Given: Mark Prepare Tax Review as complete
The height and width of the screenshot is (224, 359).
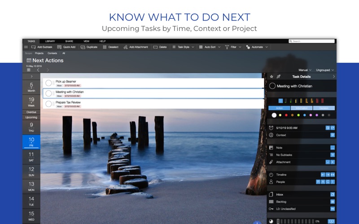Looking at the screenshot, I should [48, 104].
